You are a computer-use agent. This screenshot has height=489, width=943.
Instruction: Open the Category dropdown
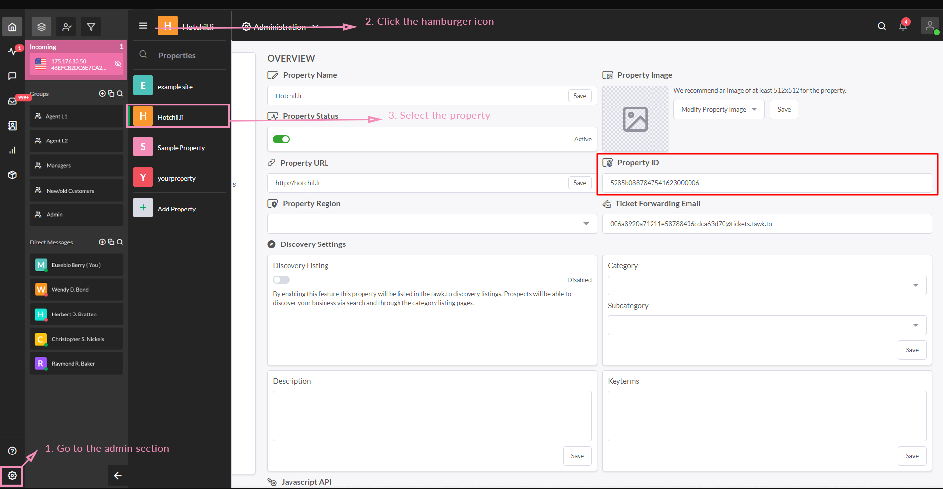point(766,285)
